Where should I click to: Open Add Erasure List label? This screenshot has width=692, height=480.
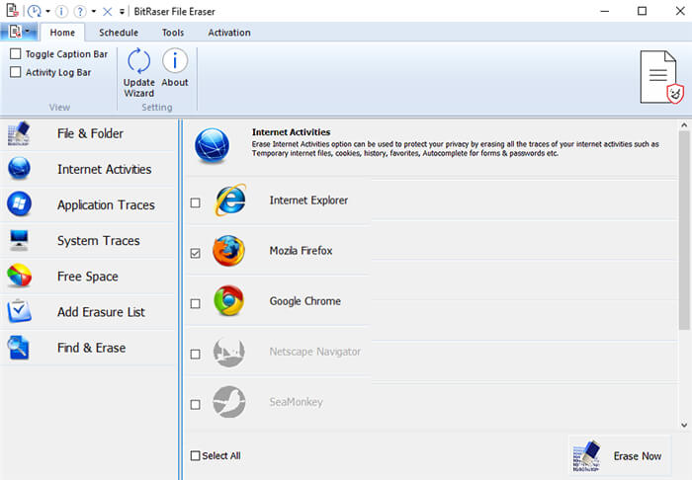point(101,312)
